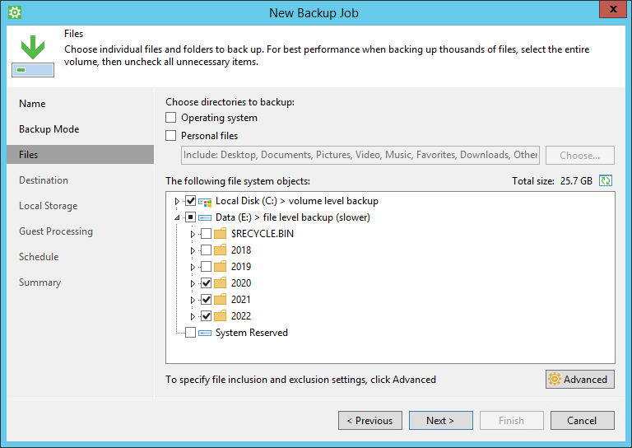Select the '2022' folder label
The width and height of the screenshot is (632, 448).
(x=241, y=316)
